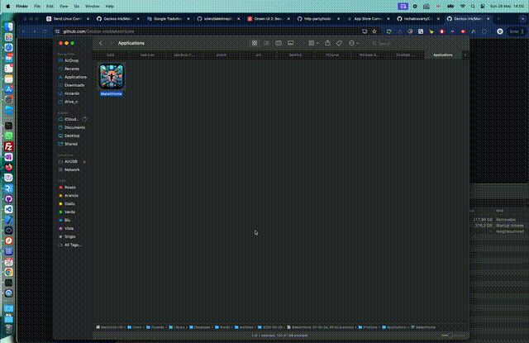This screenshot has height=343, width=529.
Task: Click Library folder in path bar
Action: [176, 327]
